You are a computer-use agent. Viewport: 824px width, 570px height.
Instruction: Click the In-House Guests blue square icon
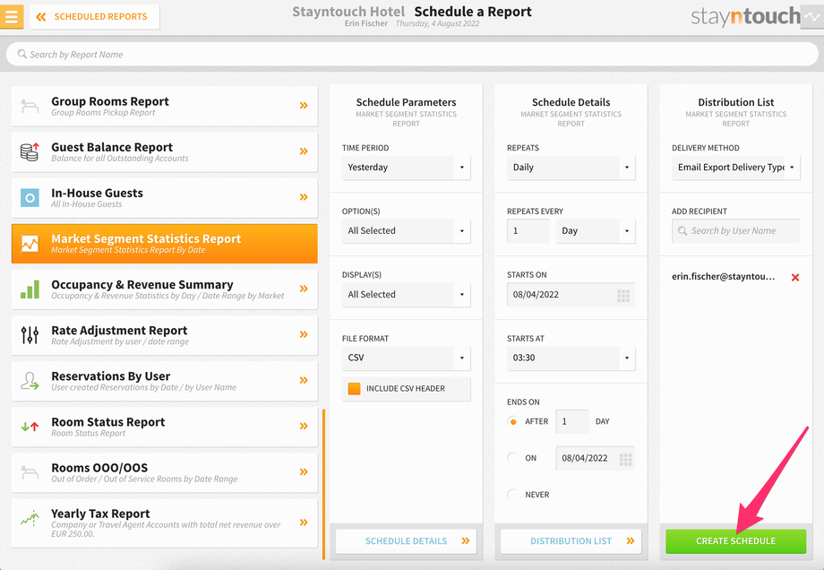30,198
